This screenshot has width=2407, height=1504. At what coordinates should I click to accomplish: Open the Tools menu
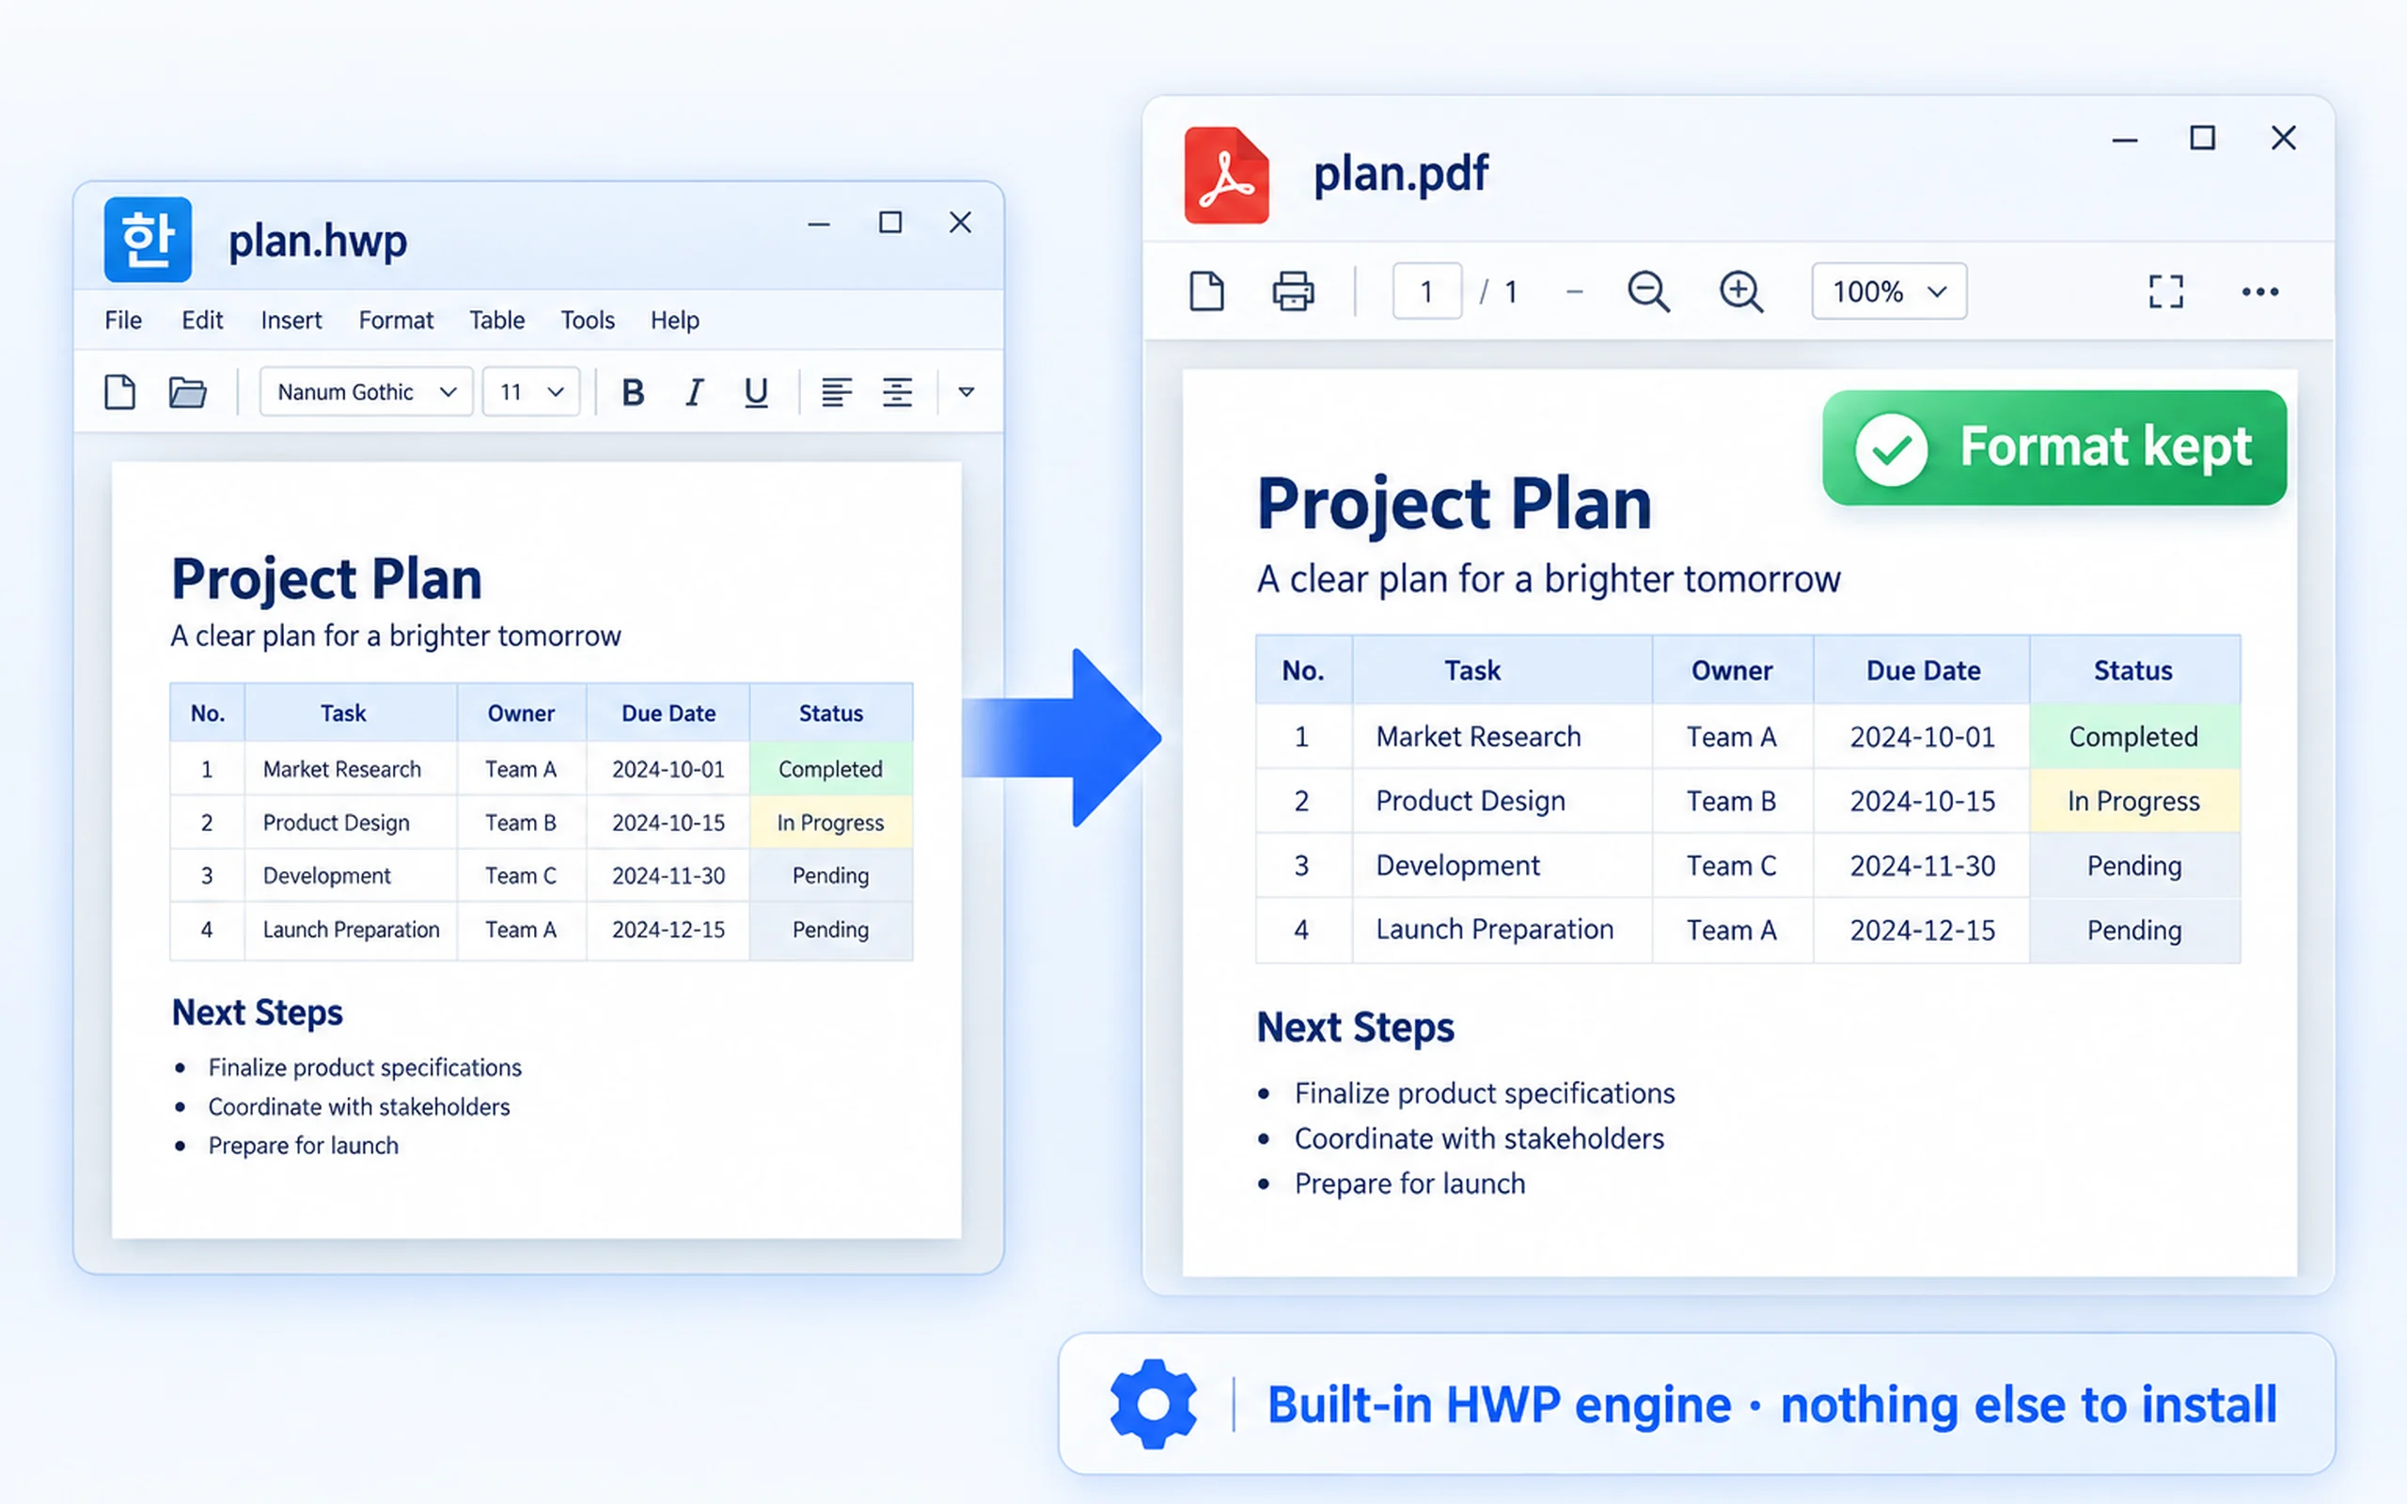coord(588,321)
